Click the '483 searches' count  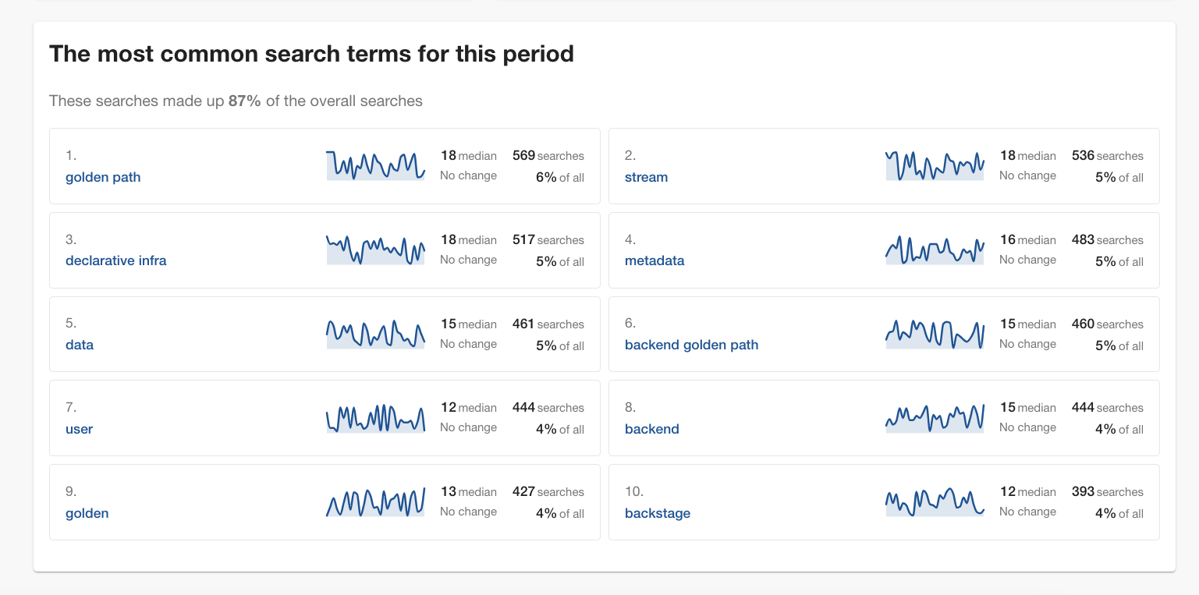(1107, 240)
